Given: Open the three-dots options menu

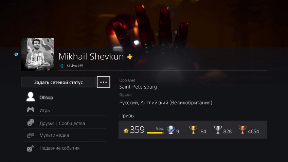Looking at the screenshot, I should pos(103,82).
